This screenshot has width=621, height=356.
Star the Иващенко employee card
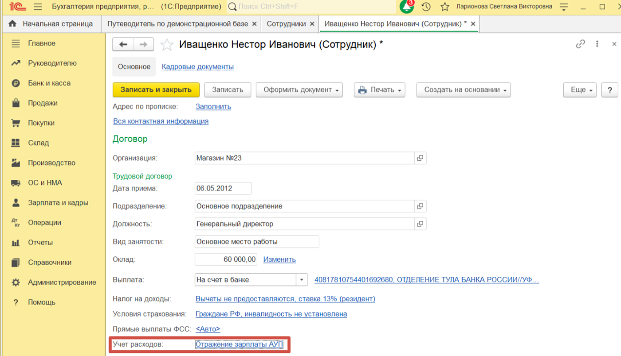pyautogui.click(x=167, y=44)
